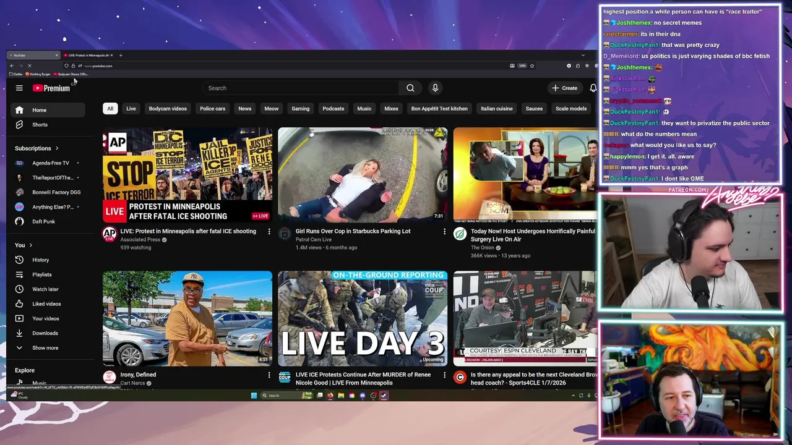
Task: Select the Live filter chip
Action: click(x=131, y=109)
